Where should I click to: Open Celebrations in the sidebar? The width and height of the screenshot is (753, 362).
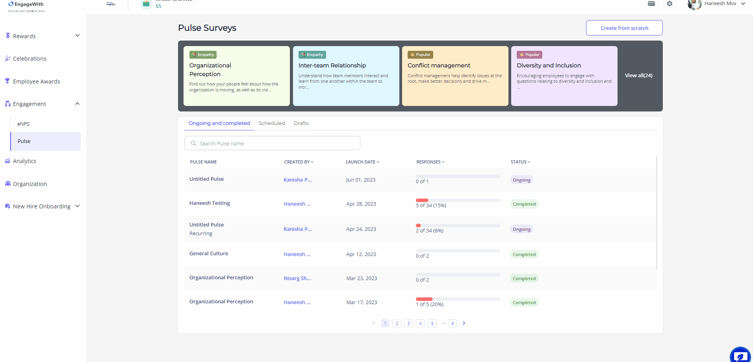30,58
